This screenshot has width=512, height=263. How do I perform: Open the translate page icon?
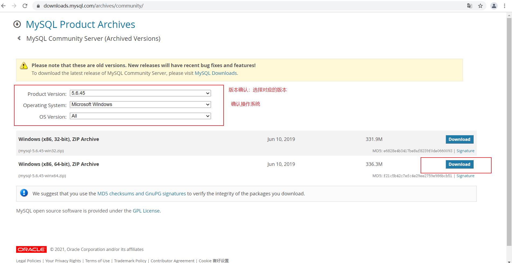pyautogui.click(x=470, y=6)
